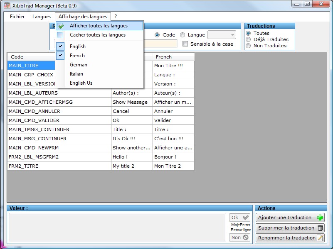Choose the Non Traduites radio option
This screenshot has width=333, height=249.
click(x=248, y=46)
